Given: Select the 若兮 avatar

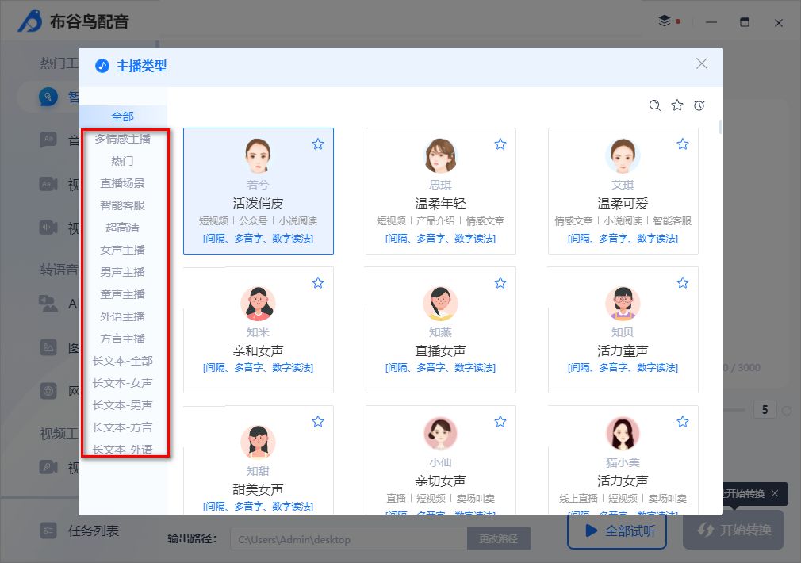Looking at the screenshot, I should [x=258, y=156].
